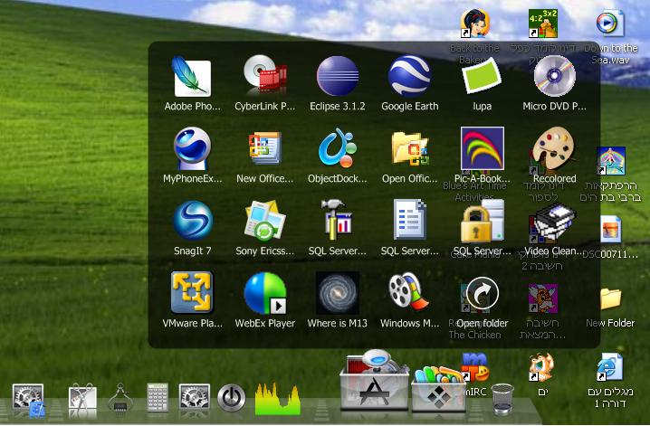Launch the ObjectDock... icon in the stack
The image size is (650, 426).
[x=338, y=148]
